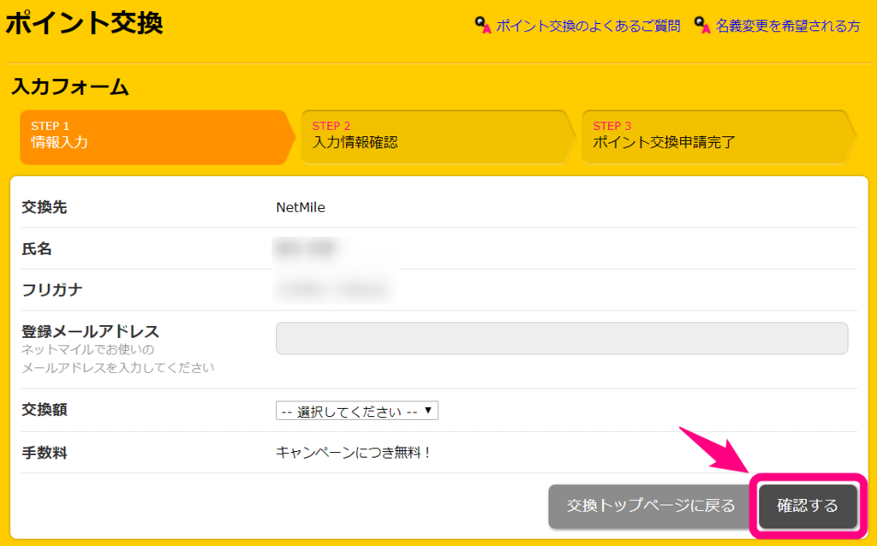The height and width of the screenshot is (546, 877).
Task: Click the Q&A icon beside 名義変更
Action: point(702,25)
